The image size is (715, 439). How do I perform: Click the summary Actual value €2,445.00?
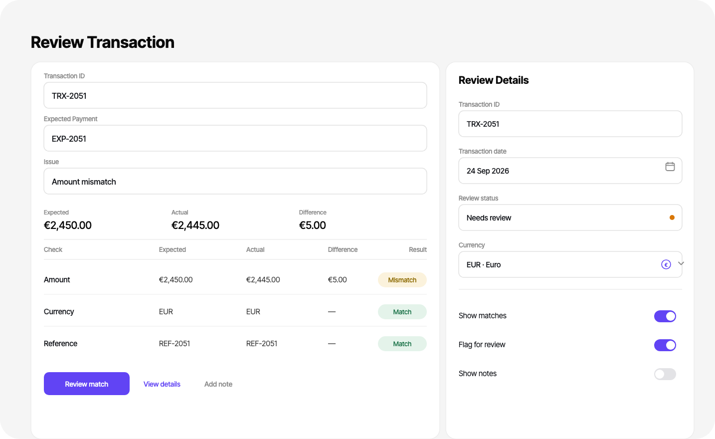[195, 225]
